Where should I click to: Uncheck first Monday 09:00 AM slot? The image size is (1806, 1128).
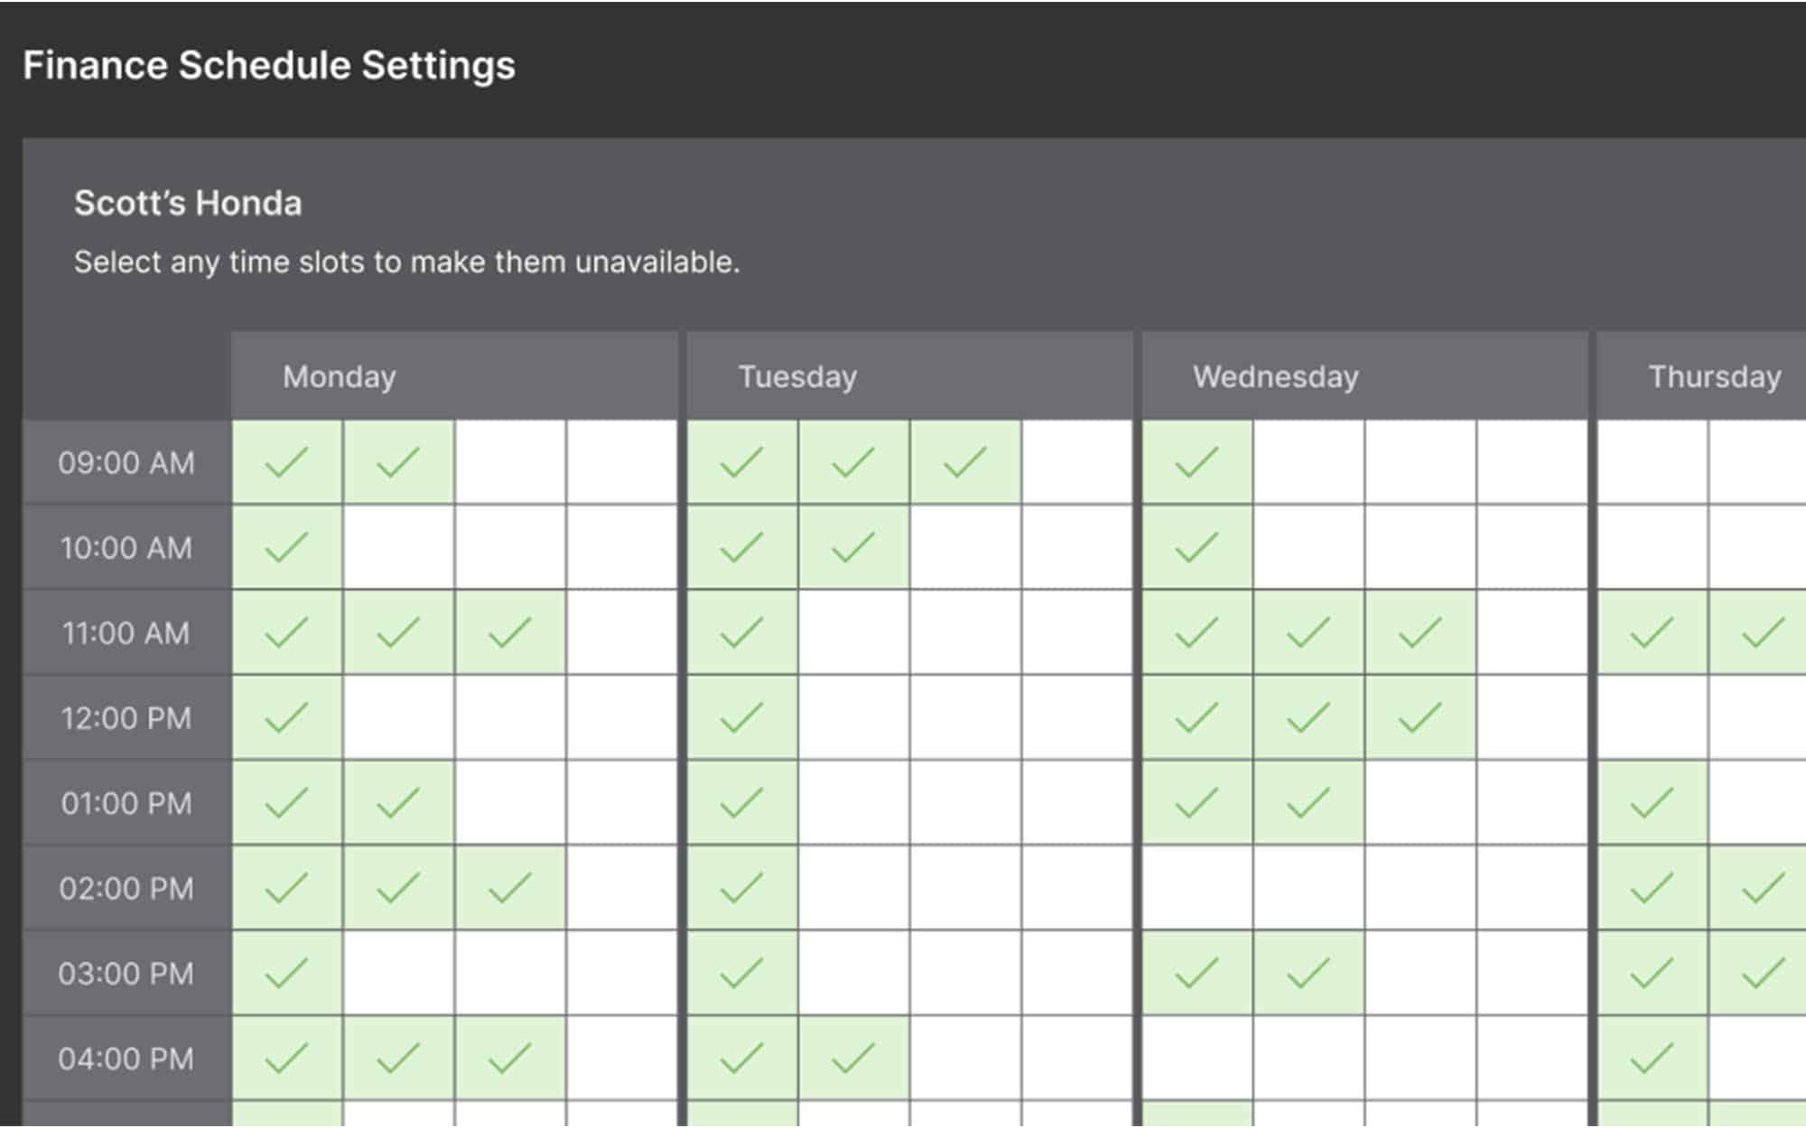point(287,462)
